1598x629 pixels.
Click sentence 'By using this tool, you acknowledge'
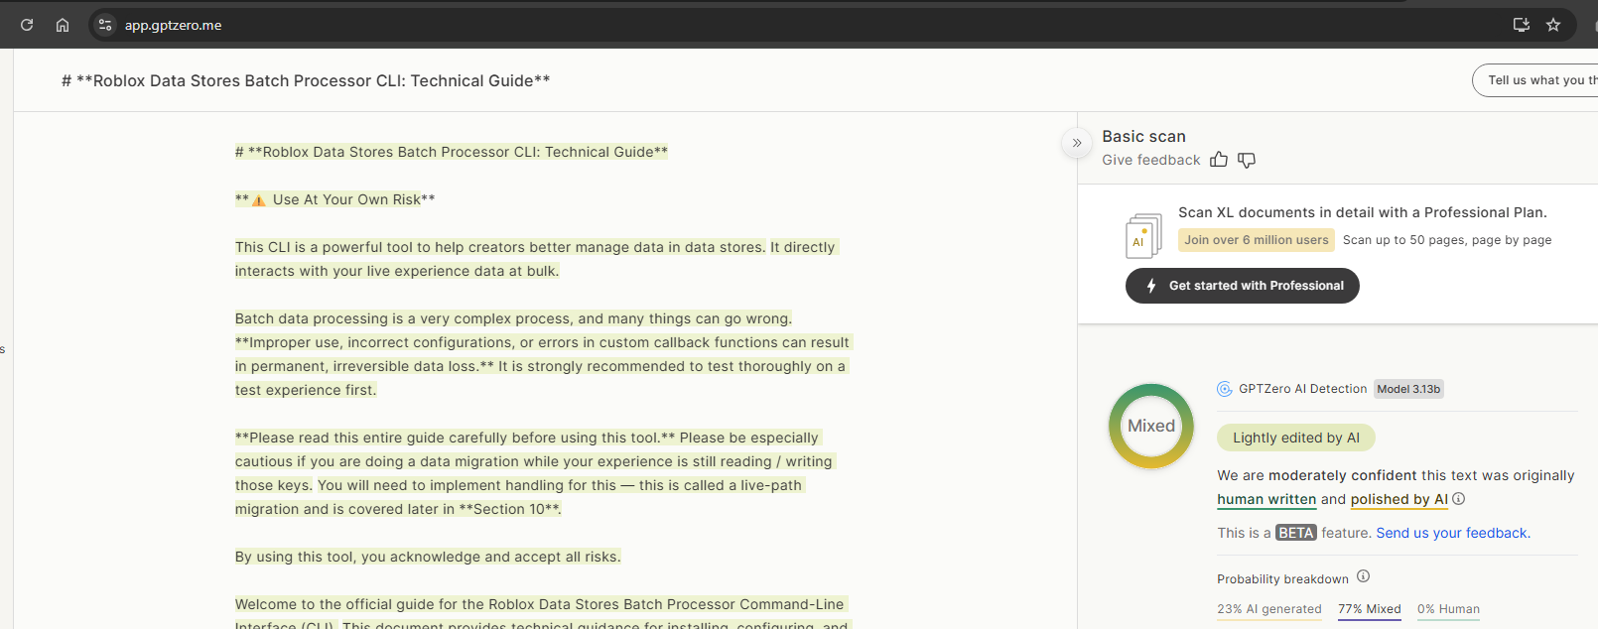428,557
